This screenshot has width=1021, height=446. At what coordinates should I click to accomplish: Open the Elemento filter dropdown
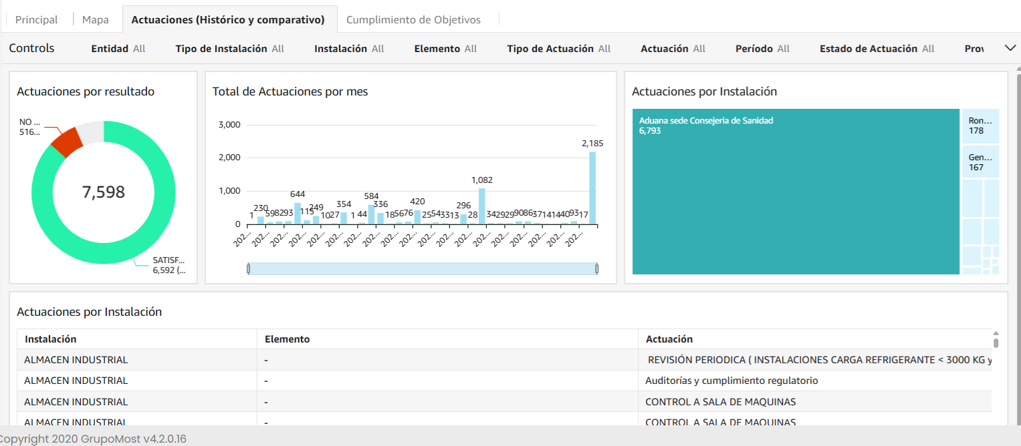[x=445, y=49]
